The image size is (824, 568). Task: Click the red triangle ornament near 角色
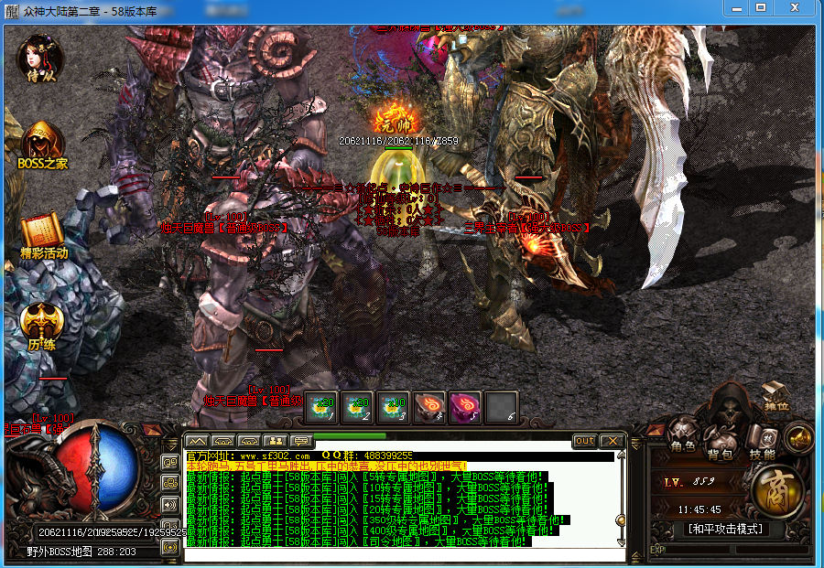(656, 431)
